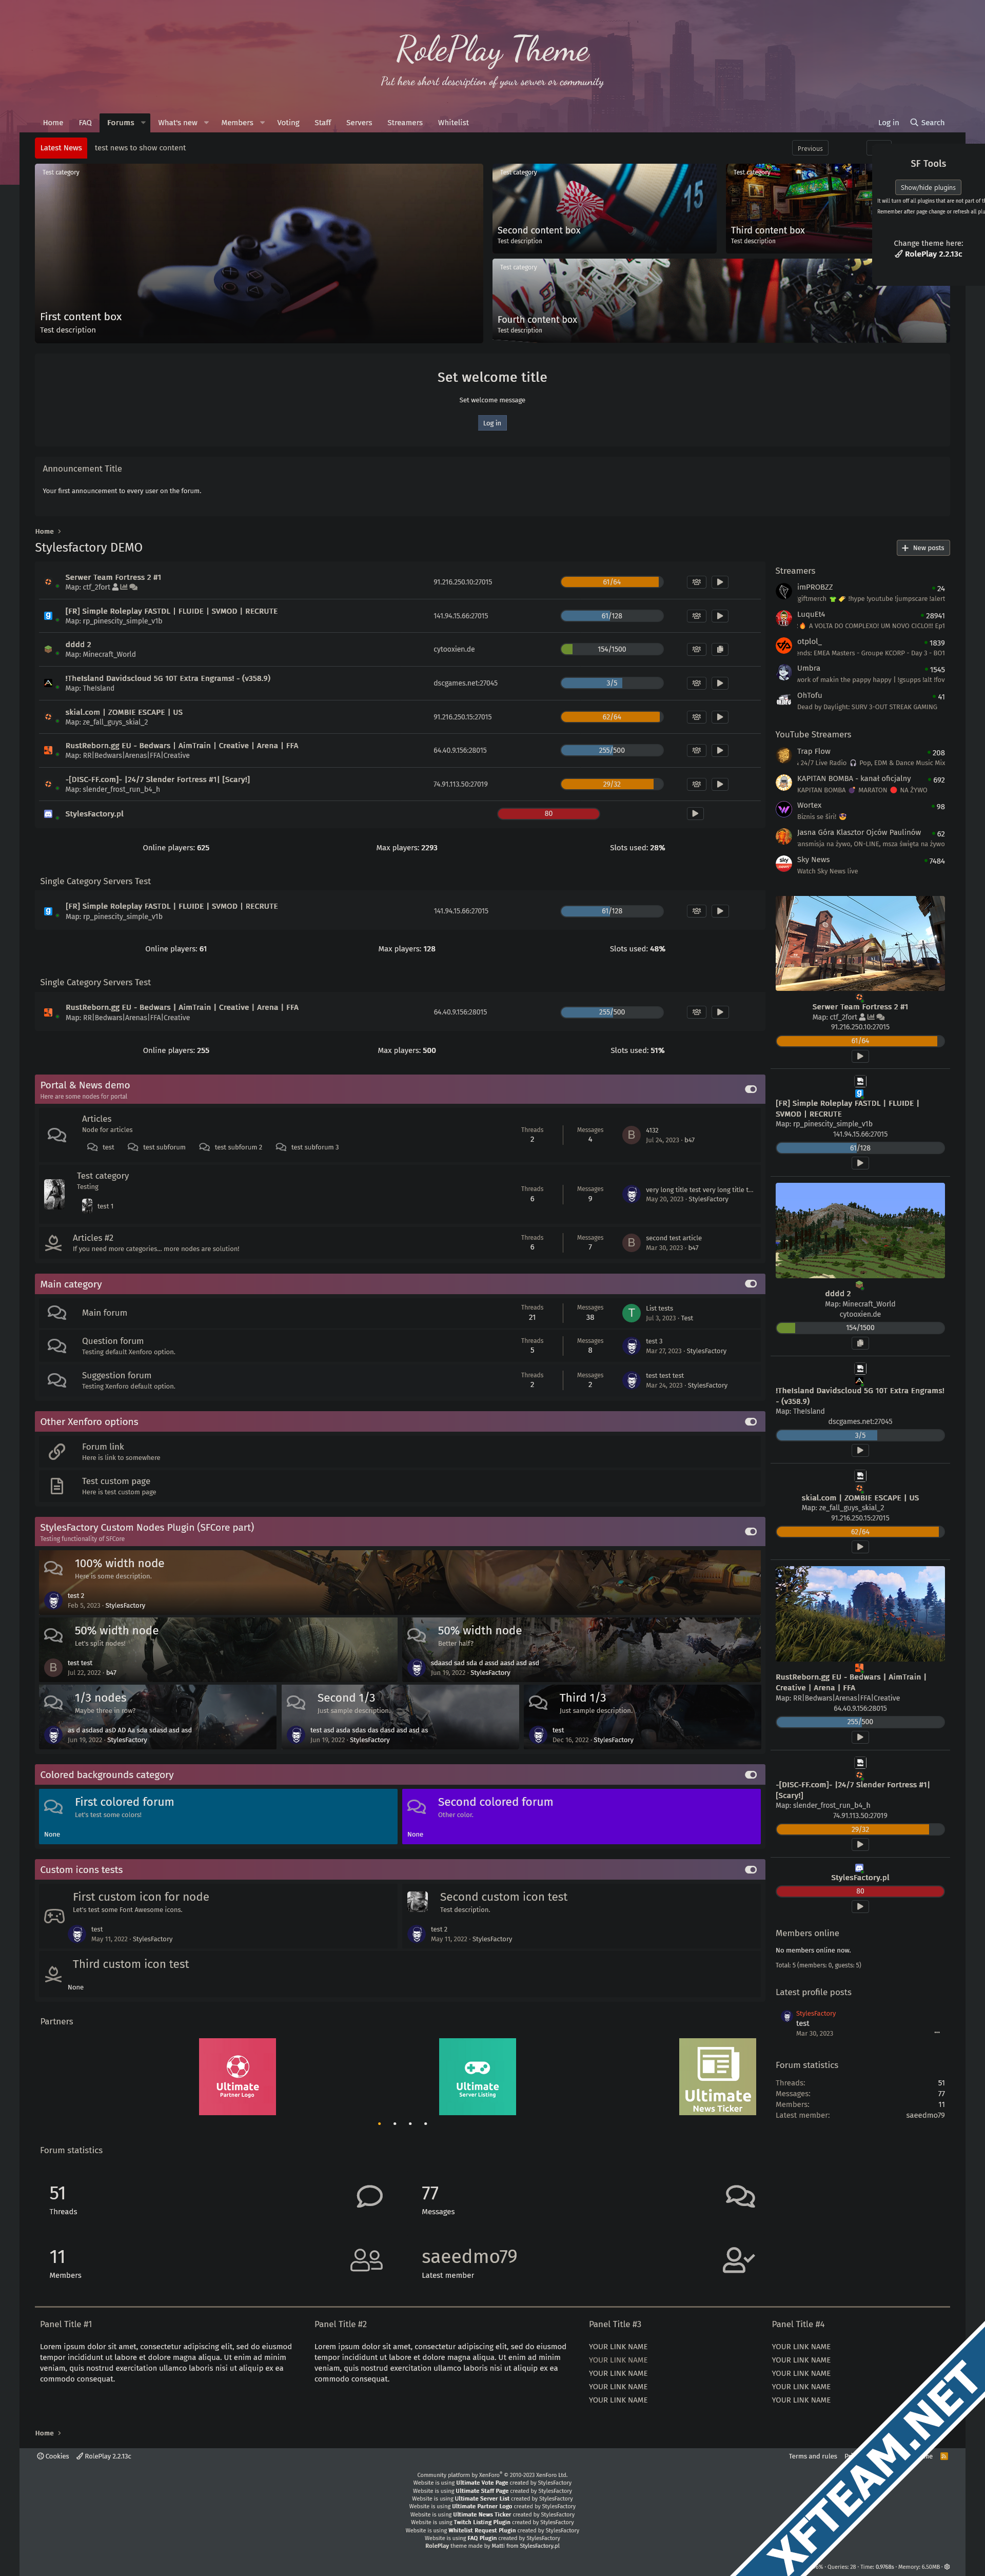Image resolution: width=985 pixels, height=2576 pixels.
Task: Click the Question forum node icon
Action: click(57, 1346)
